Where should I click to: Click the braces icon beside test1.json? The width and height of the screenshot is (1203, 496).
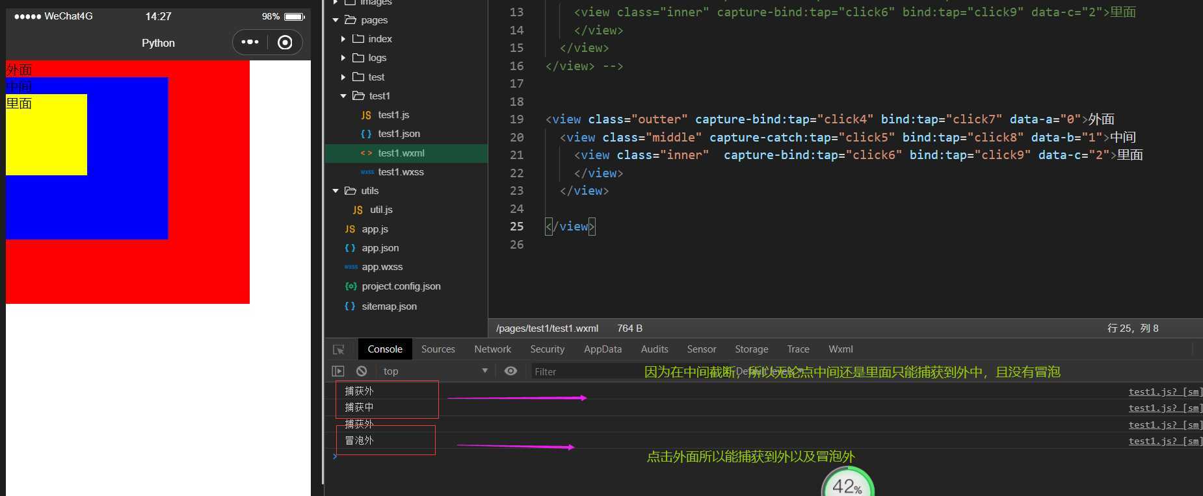(x=366, y=134)
